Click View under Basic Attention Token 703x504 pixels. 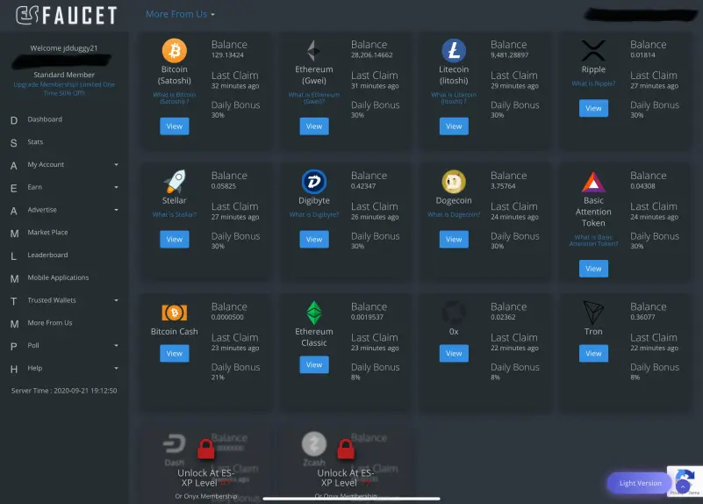click(593, 269)
